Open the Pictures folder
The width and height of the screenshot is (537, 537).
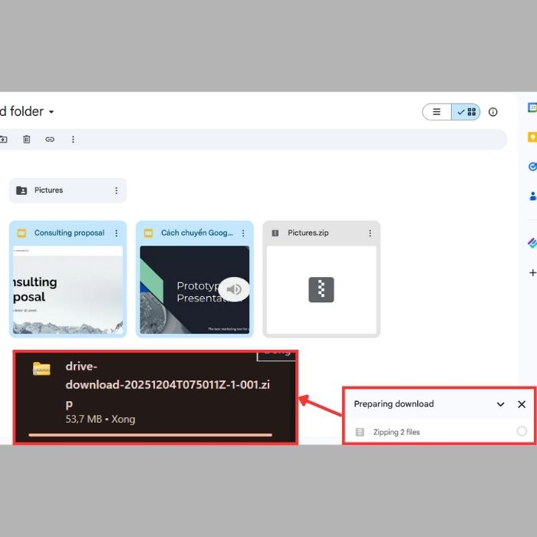[68, 190]
